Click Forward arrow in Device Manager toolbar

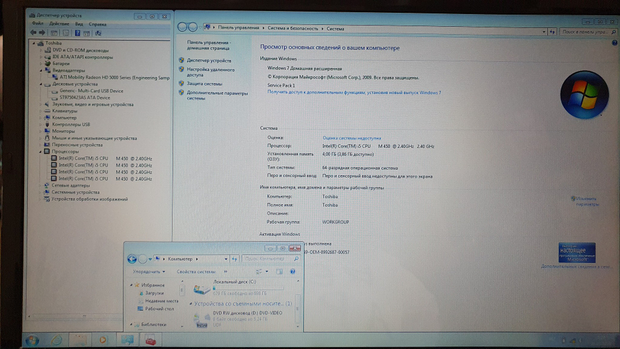pos(42,33)
